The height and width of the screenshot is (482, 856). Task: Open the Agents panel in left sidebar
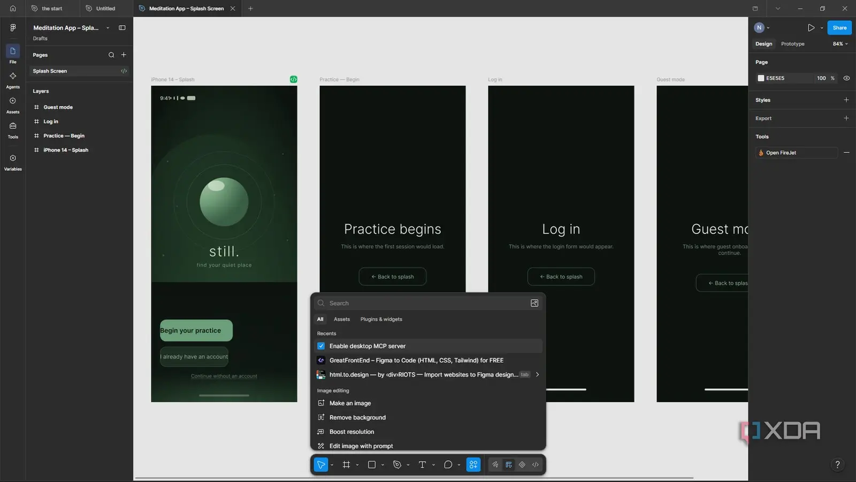[13, 79]
